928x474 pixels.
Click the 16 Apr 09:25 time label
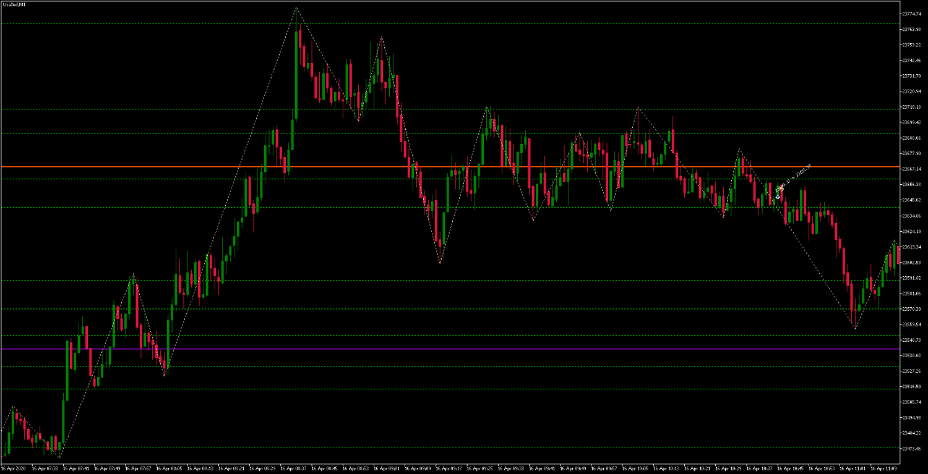(x=479, y=468)
